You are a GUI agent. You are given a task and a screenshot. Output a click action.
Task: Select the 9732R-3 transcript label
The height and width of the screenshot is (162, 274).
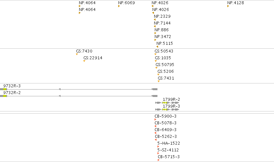click(12, 86)
